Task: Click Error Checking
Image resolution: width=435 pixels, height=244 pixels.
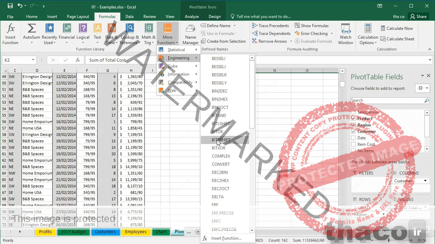Action: tap(311, 33)
